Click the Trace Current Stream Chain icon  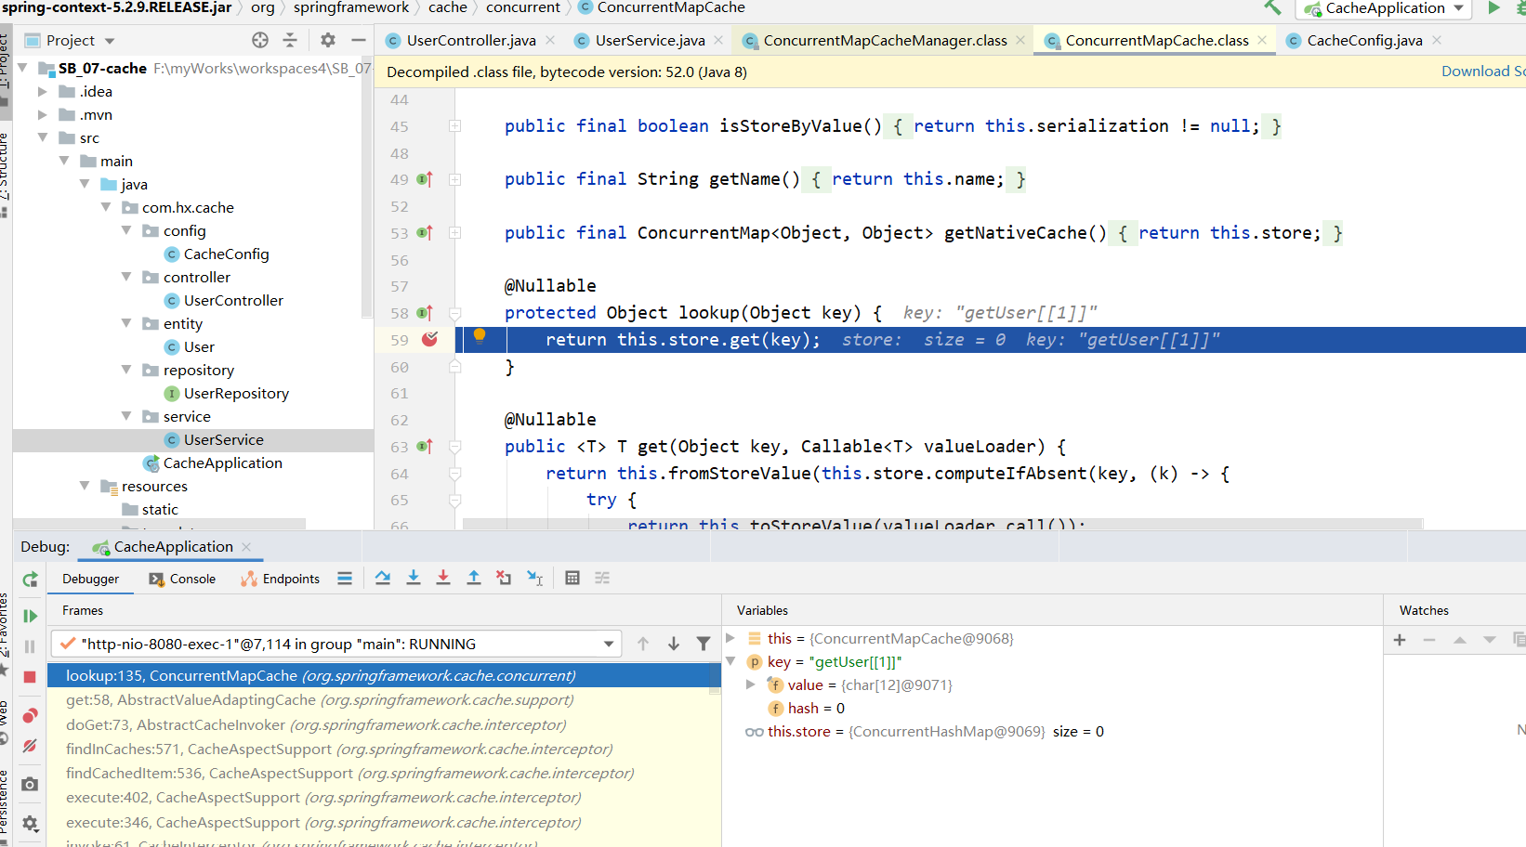[602, 578]
